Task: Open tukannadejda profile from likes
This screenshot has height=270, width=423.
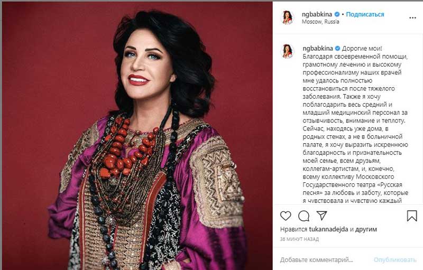Action: [328, 229]
